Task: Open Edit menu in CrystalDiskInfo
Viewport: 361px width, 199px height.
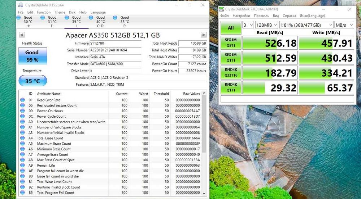Action: click(30, 12)
